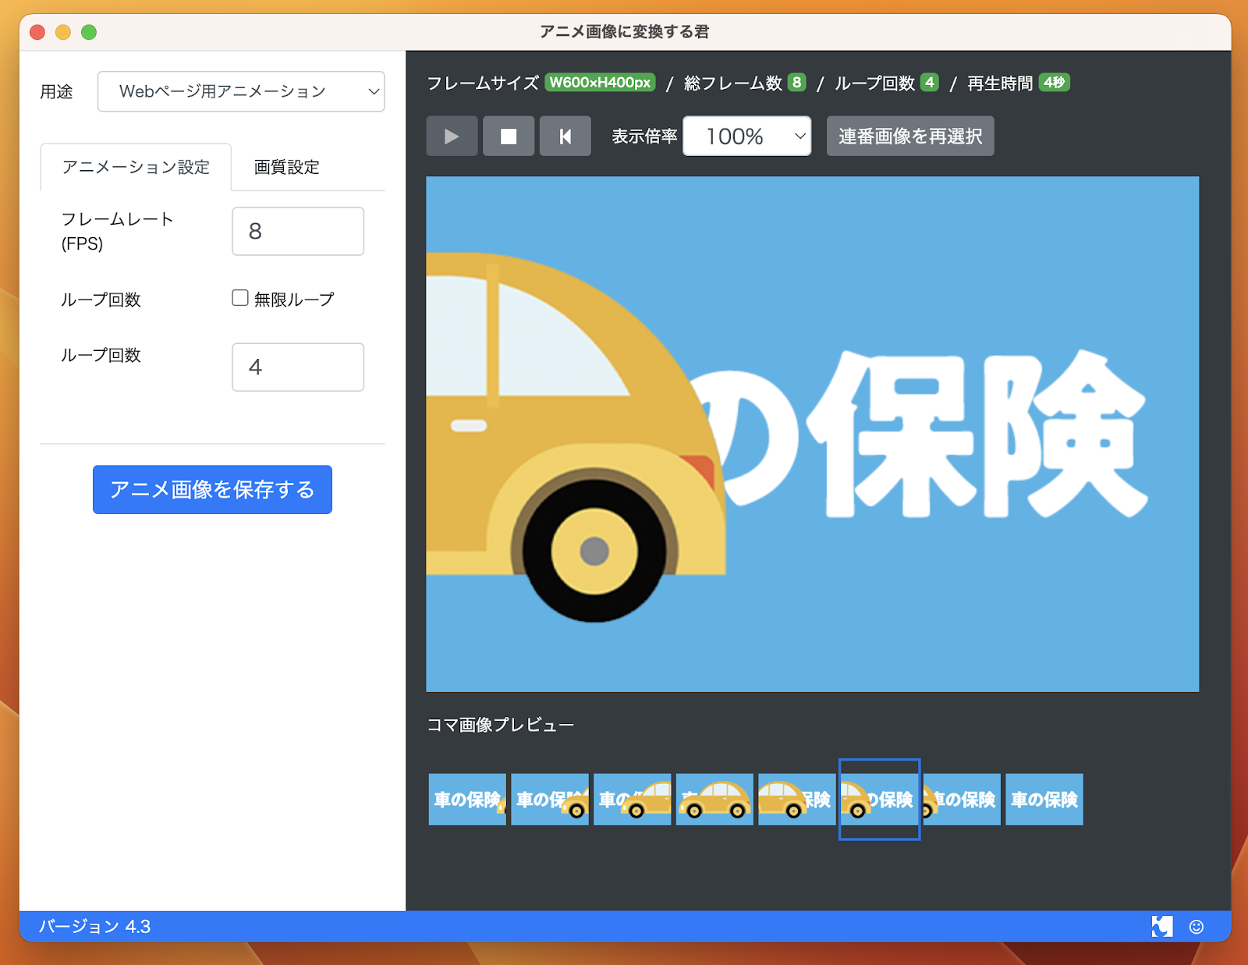Click 連番画像を再選択 button
The image size is (1248, 965).
[x=909, y=137]
